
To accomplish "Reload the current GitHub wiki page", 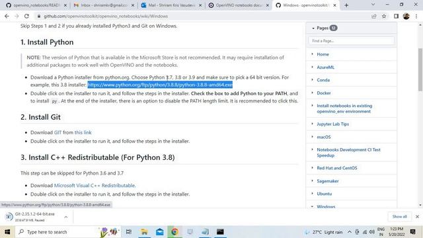I will point(26,16).
